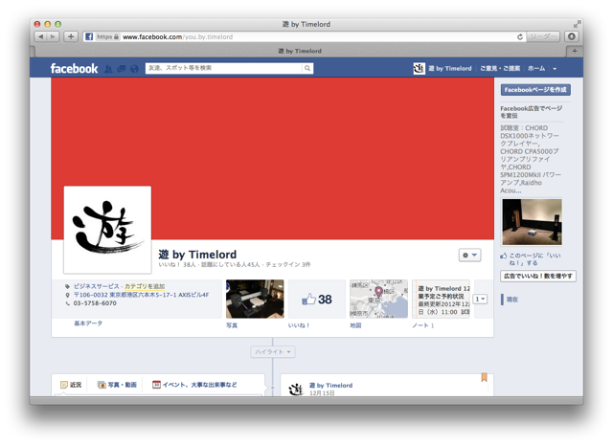Open the notifications globe icon
613x446 pixels.
click(134, 69)
